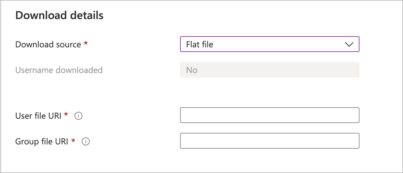The image size is (403, 173).
Task: Expand the Download source chevron arrow
Action: click(x=349, y=44)
